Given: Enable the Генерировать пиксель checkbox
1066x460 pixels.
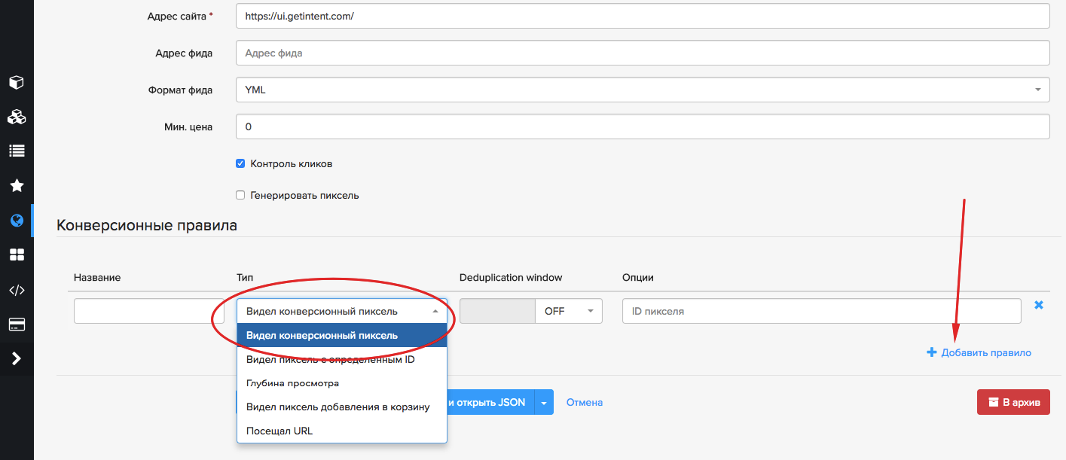Looking at the screenshot, I should pos(240,195).
